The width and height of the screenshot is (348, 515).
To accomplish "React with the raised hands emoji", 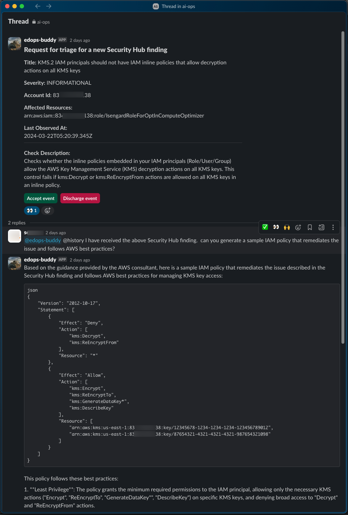I will (x=287, y=227).
